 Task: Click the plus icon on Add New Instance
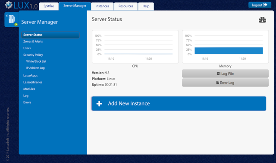99,104
